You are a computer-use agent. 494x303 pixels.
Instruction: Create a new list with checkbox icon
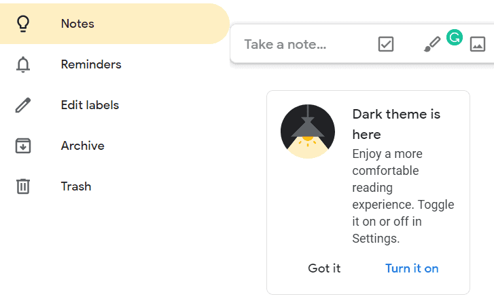click(x=386, y=44)
